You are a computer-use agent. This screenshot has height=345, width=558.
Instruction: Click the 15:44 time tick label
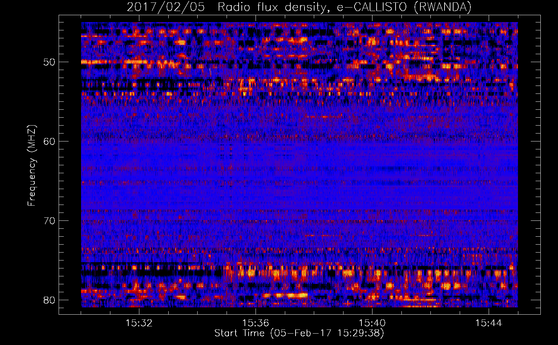coord(489,323)
